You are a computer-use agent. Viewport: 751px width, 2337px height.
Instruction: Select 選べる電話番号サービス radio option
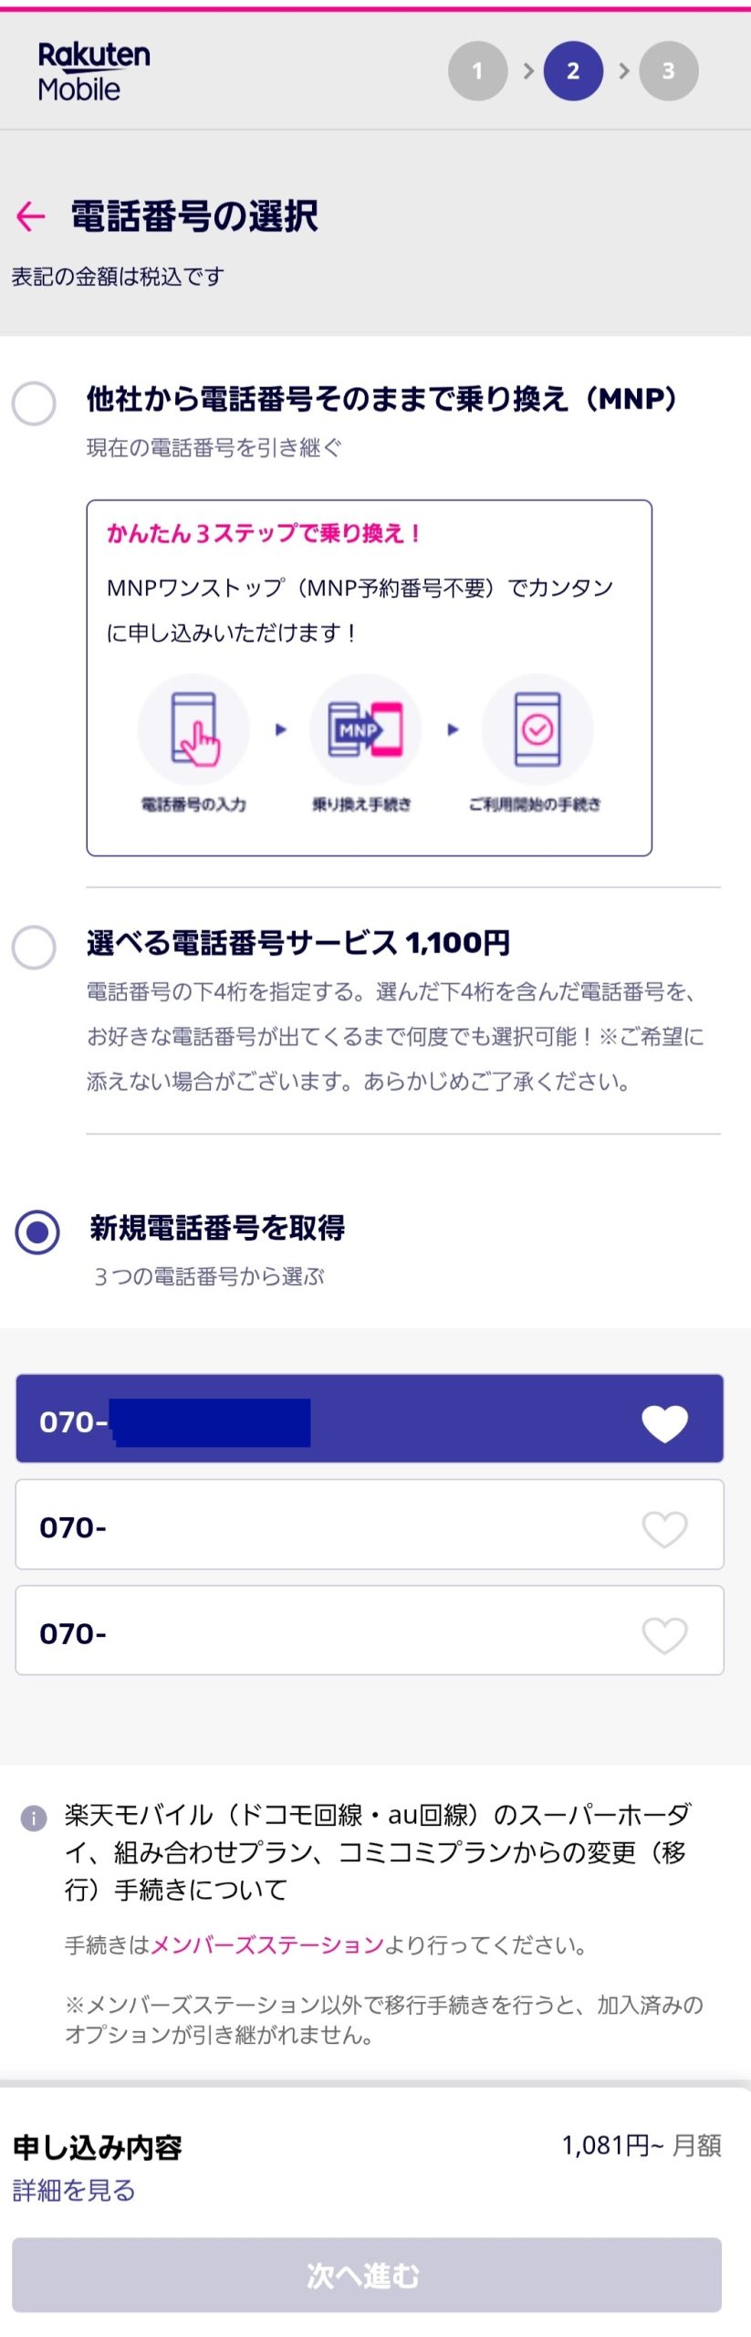click(34, 946)
